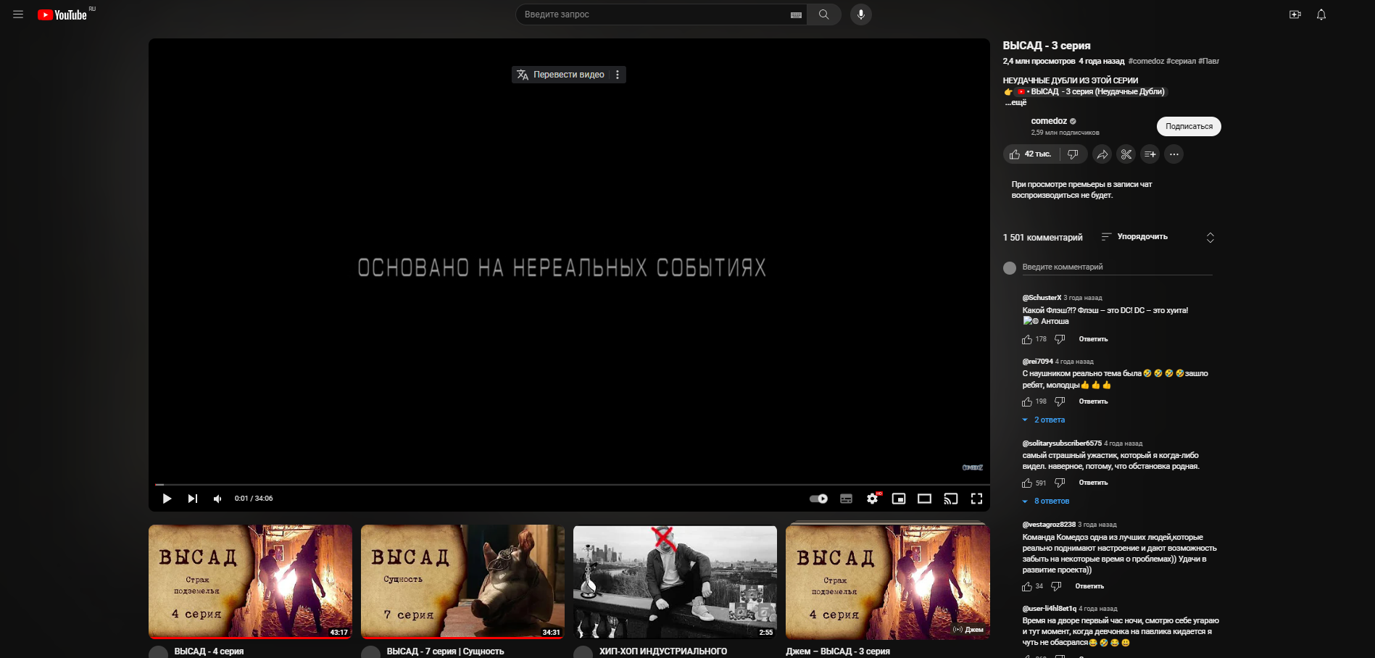Cast video to a TV

pyautogui.click(x=950, y=499)
